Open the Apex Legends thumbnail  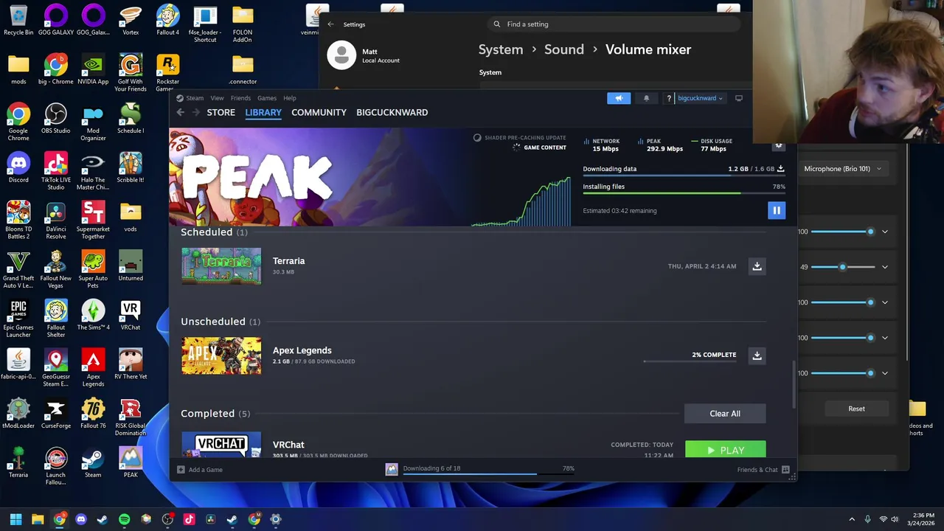pyautogui.click(x=221, y=355)
